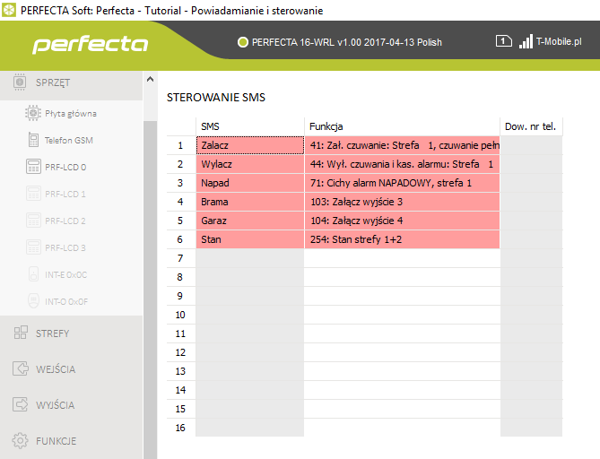This screenshot has height=459, width=600.
Task: Click the PRF-LCD 3 keypad icon
Action: [33, 247]
